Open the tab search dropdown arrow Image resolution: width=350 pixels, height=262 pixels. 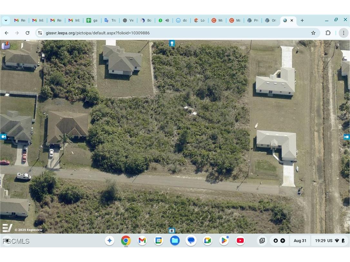5,20
